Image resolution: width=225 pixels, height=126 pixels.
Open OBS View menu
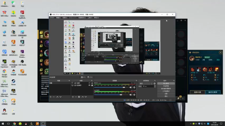click(65, 18)
